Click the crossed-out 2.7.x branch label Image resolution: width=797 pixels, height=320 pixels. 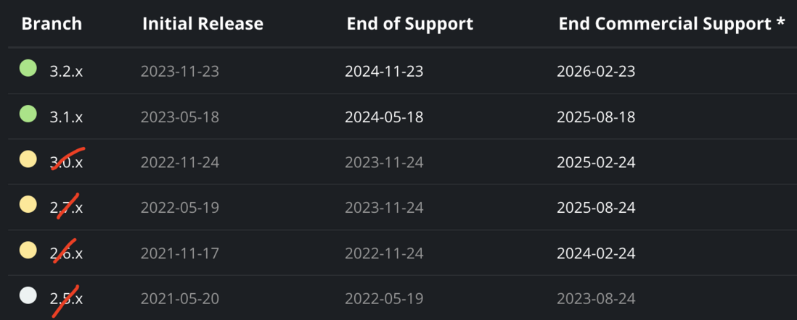tap(66, 208)
